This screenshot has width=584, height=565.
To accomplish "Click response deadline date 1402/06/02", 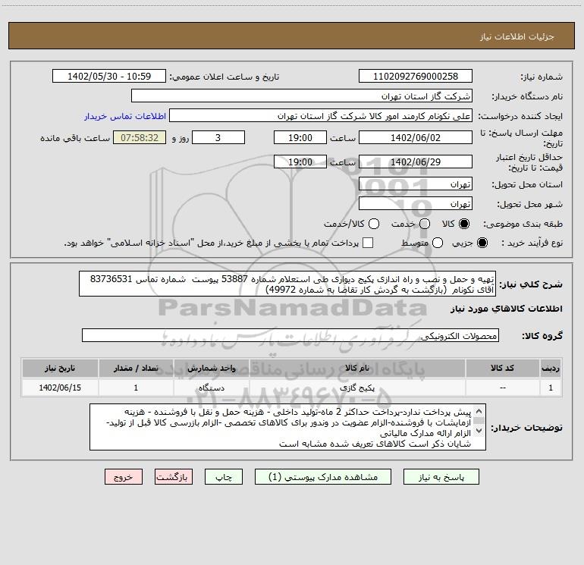I will click(416, 137).
